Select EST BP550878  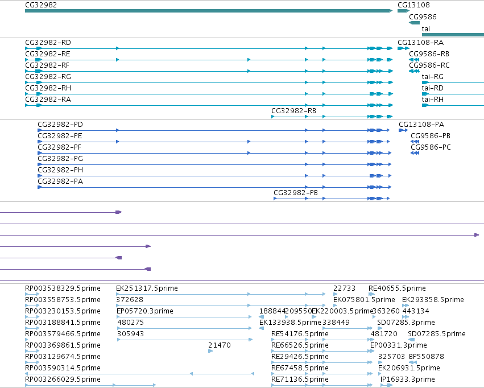click(x=427, y=357)
